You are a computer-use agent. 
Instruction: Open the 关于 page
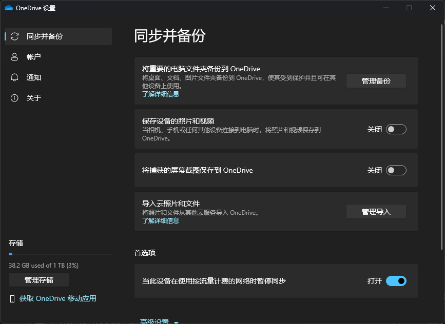[58, 98]
